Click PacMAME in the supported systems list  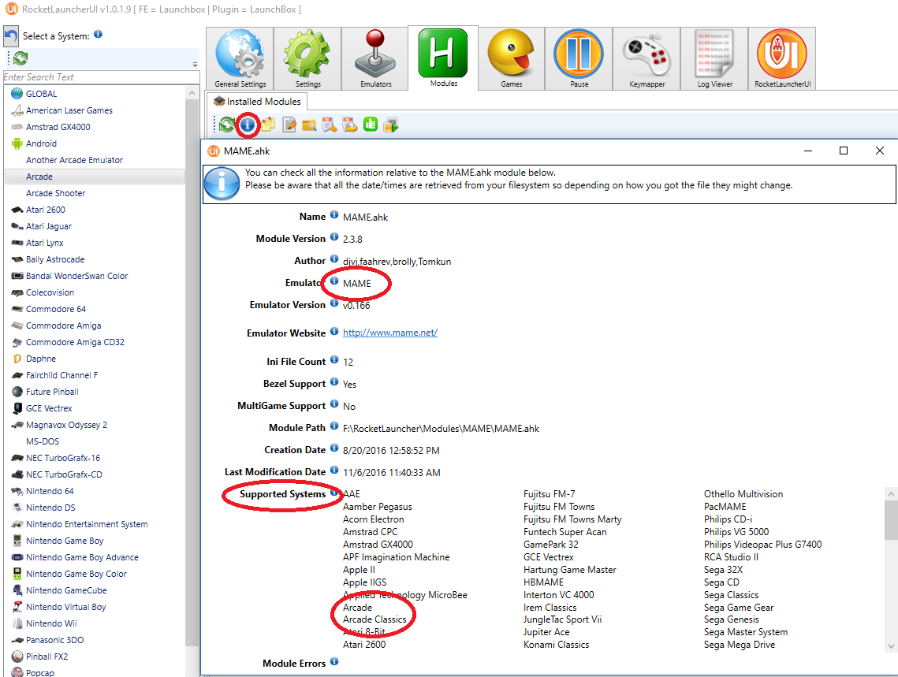[x=725, y=507]
